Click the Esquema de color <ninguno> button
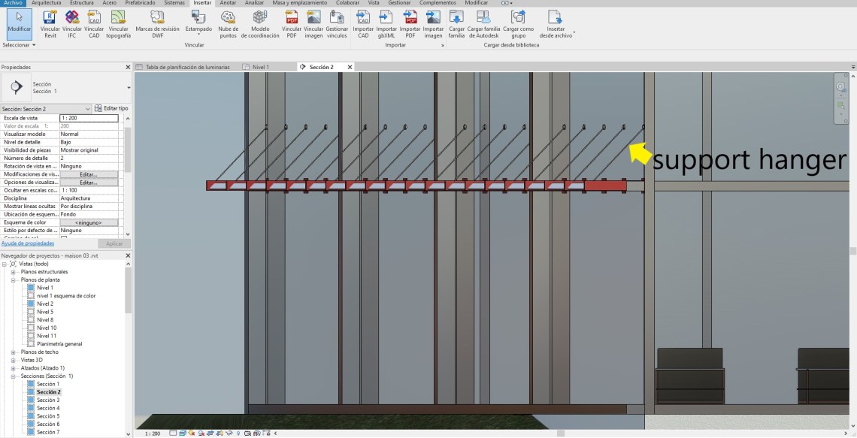The image size is (857, 438). (x=89, y=222)
